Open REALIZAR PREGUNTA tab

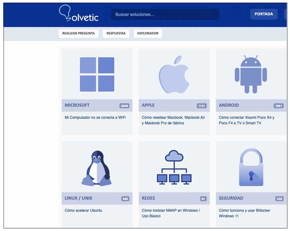(78, 33)
